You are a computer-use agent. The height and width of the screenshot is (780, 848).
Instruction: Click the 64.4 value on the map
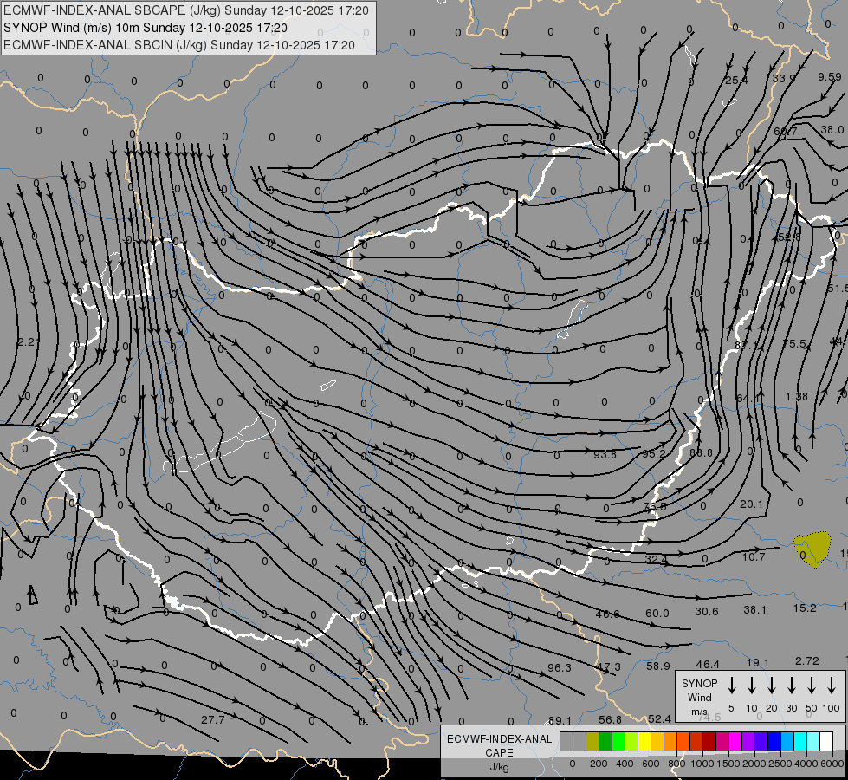tap(748, 399)
